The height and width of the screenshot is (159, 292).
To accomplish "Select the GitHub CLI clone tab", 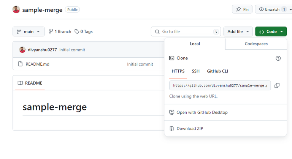I will [x=217, y=71].
